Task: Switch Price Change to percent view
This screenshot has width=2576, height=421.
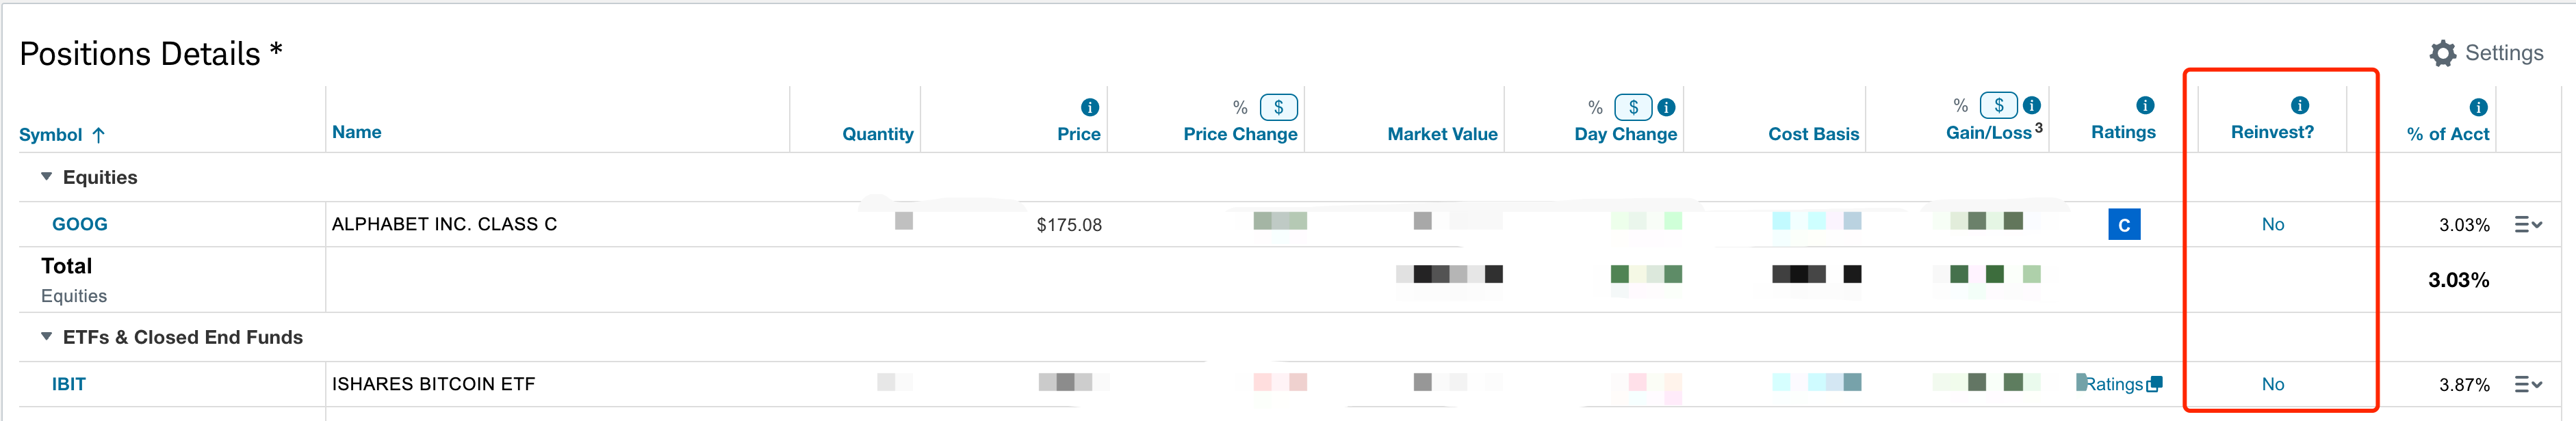Action: (x=1240, y=107)
